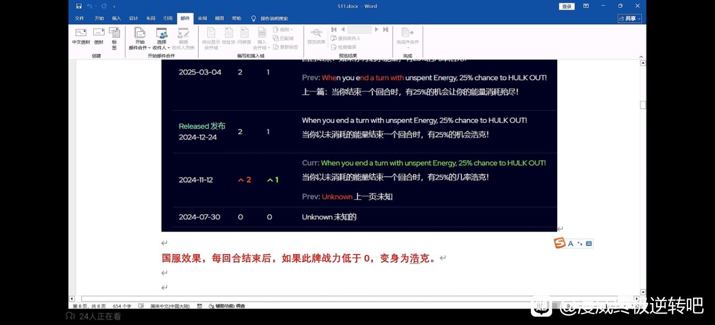The height and width of the screenshot is (325, 715).
Task: Click the vertical scrollbar up arrow
Action: click(643, 63)
